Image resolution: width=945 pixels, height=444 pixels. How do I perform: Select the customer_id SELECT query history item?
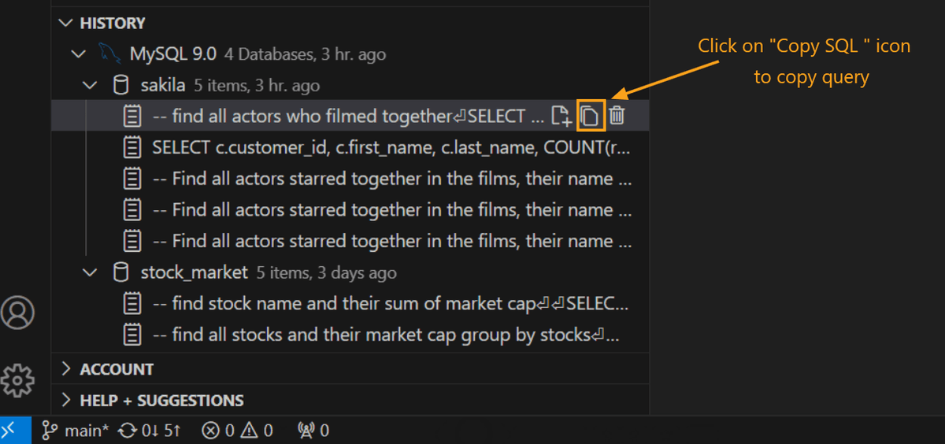coord(391,147)
